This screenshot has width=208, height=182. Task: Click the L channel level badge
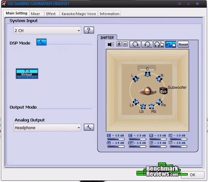[108, 136]
